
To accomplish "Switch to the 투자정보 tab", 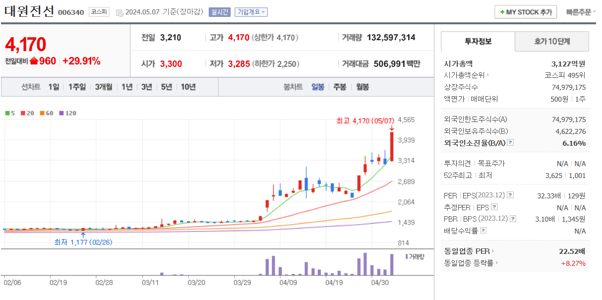I will (x=478, y=42).
